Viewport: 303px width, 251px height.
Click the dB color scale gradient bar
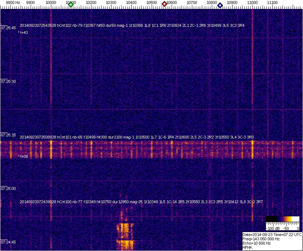click(282, 219)
